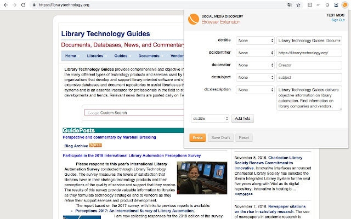Viewport: 351px width, 219px height.
Task: Click the photo of man at computers
Action: click(x=202, y=178)
